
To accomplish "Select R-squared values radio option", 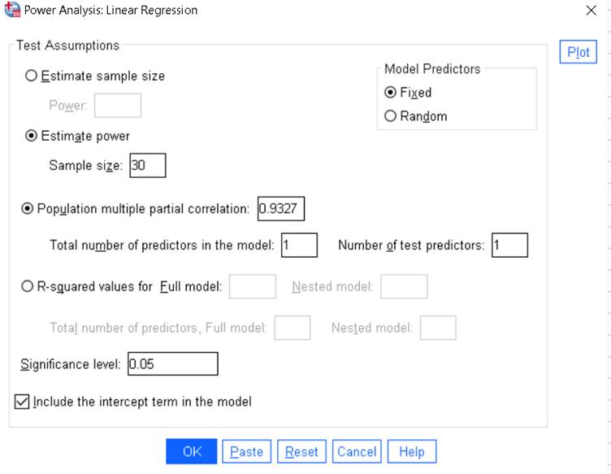I will (28, 285).
